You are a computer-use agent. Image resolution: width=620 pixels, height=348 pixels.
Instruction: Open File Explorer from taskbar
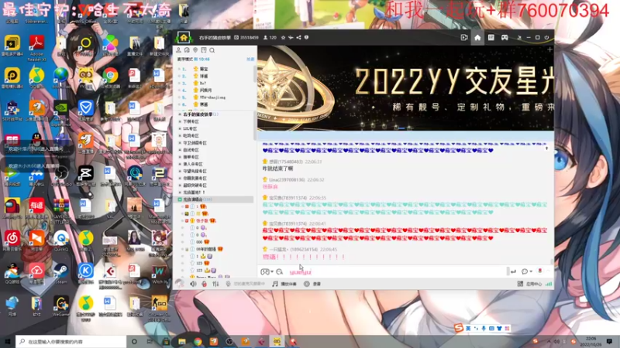tap(182, 341)
